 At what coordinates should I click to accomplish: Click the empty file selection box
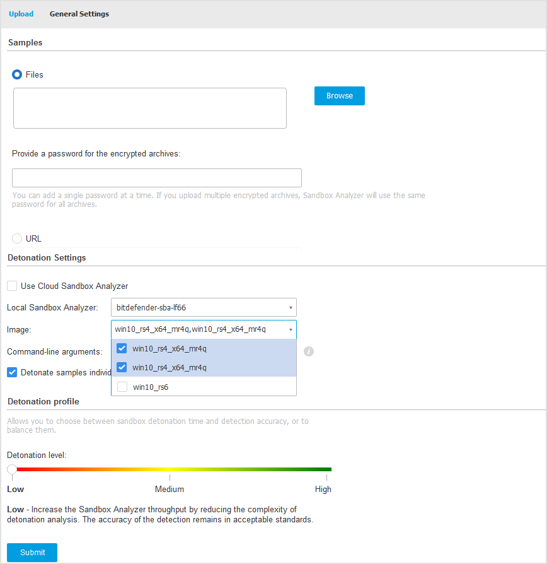[149, 108]
